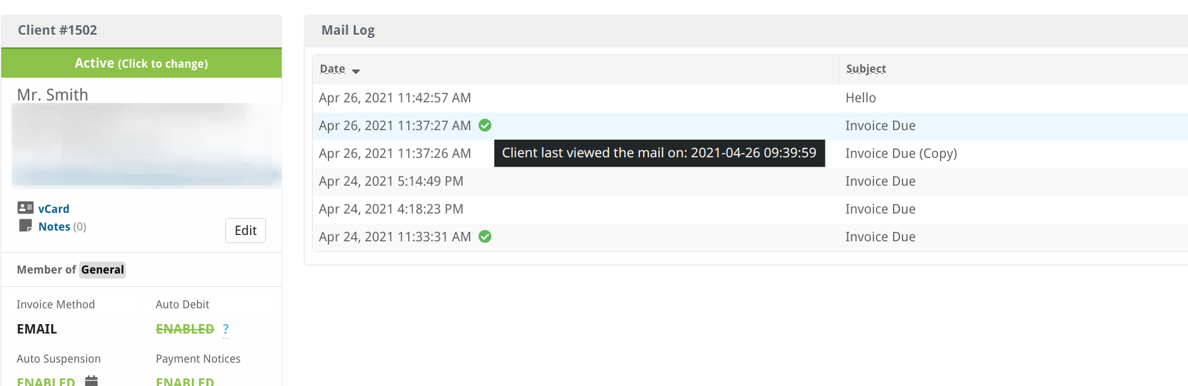
Task: Click the Auto Suspension calendar icon
Action: pos(92,380)
